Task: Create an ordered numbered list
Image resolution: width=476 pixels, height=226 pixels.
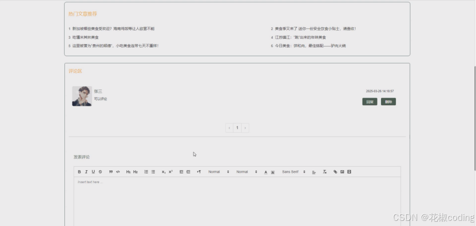Action: [x=146, y=172]
